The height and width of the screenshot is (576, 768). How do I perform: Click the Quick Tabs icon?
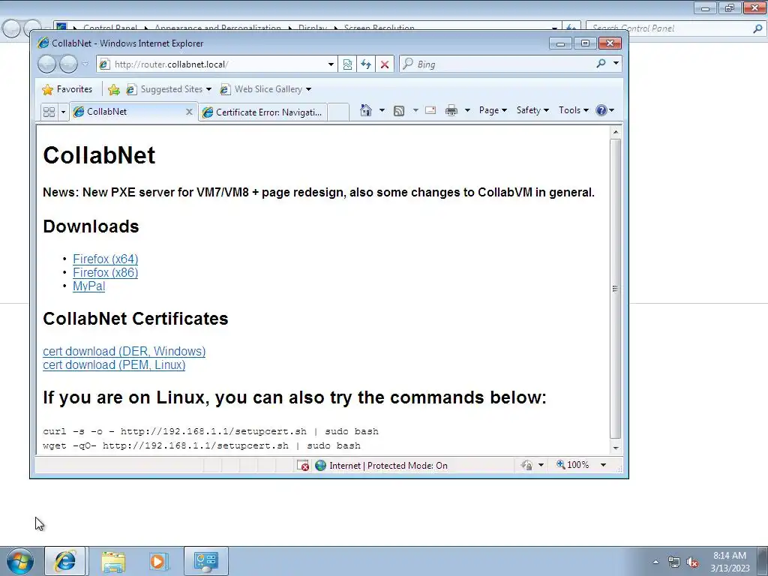point(49,112)
